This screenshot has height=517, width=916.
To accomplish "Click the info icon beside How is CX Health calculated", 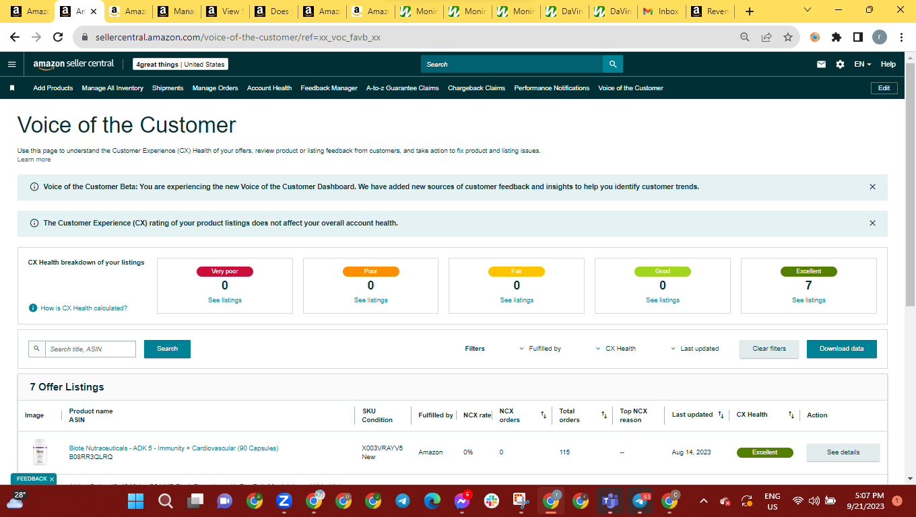I will [x=33, y=308].
